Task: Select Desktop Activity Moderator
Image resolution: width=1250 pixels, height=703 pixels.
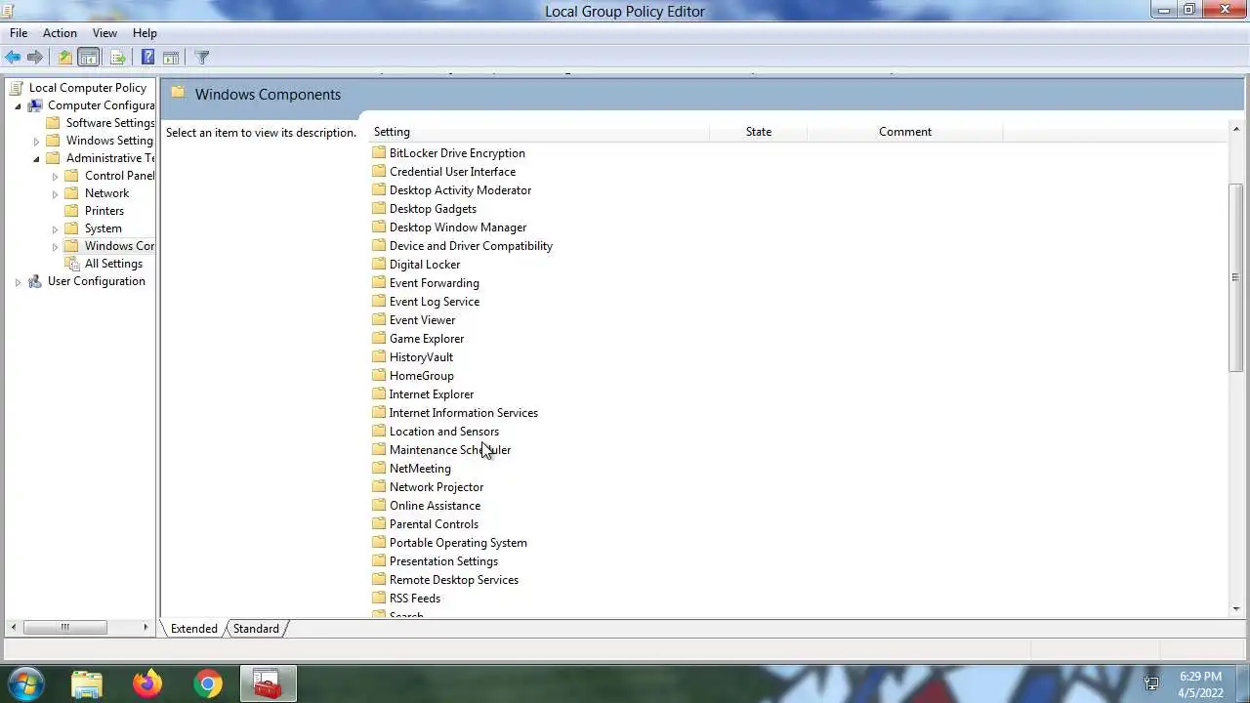Action: pyautogui.click(x=460, y=190)
